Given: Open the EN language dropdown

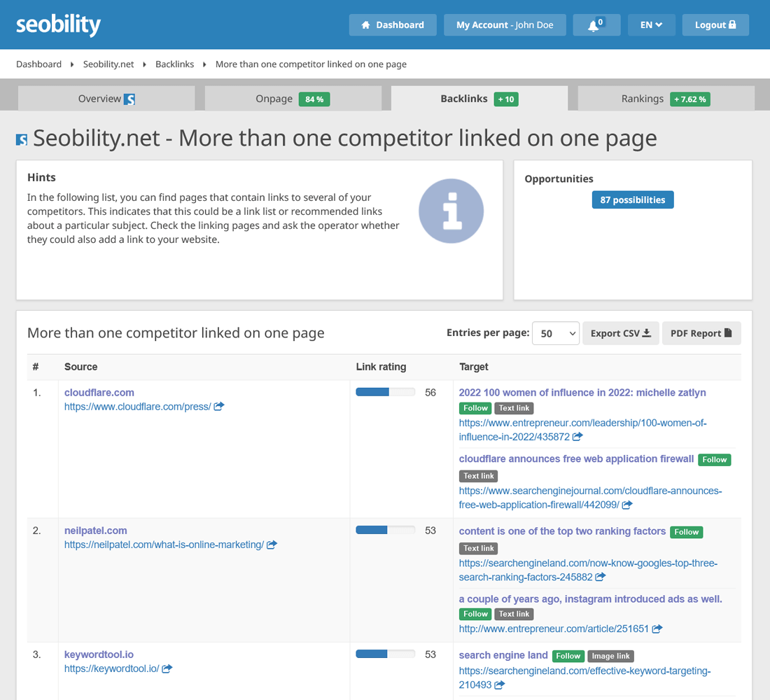Looking at the screenshot, I should (651, 24).
